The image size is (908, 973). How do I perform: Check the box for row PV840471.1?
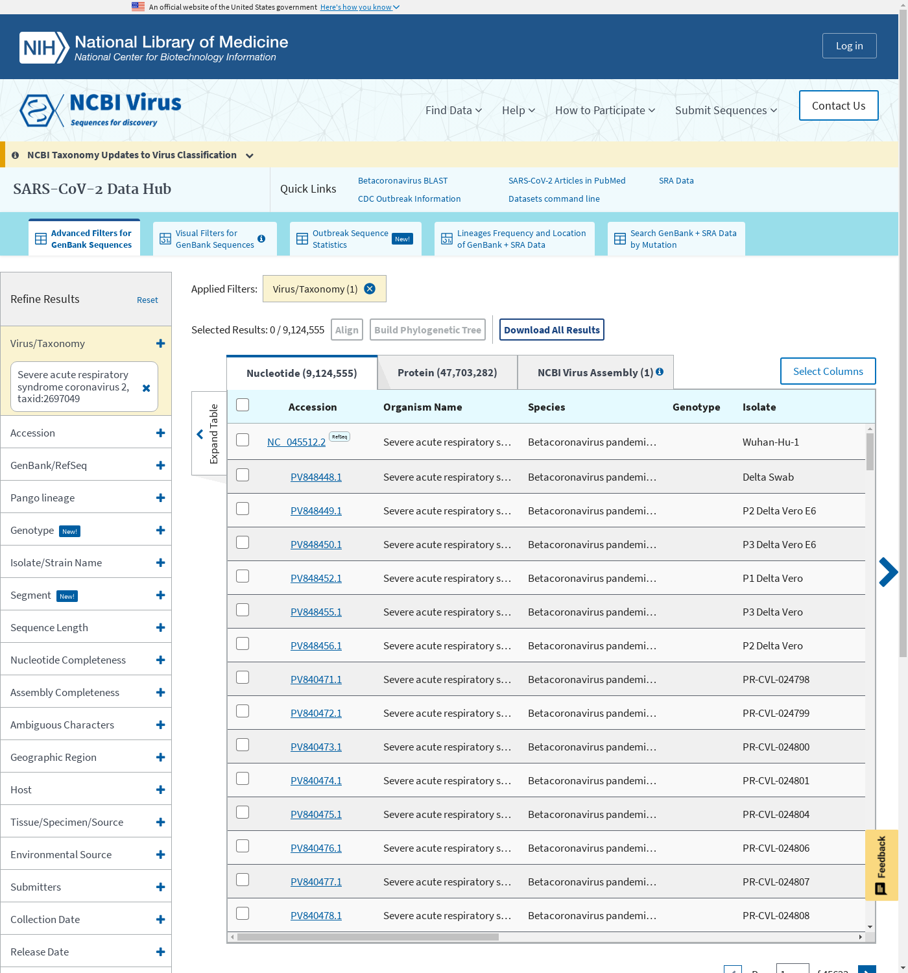pos(243,677)
